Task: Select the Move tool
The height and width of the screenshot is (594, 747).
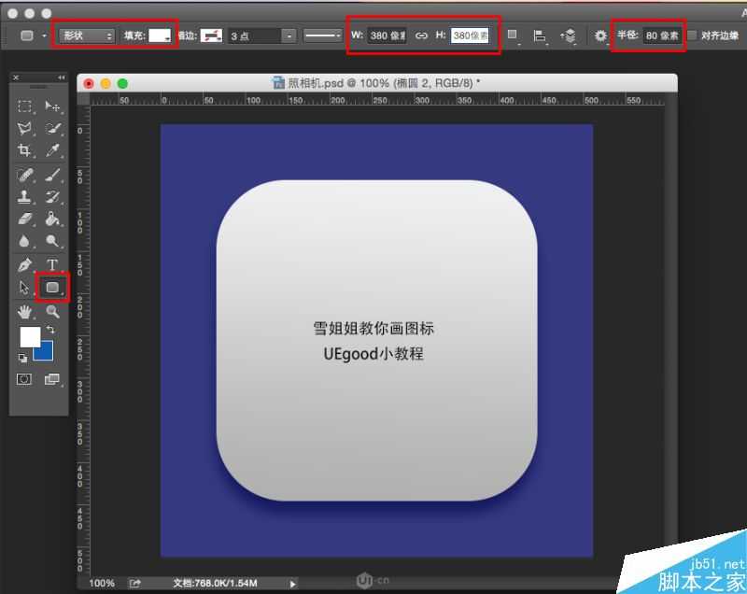Action: [51, 106]
